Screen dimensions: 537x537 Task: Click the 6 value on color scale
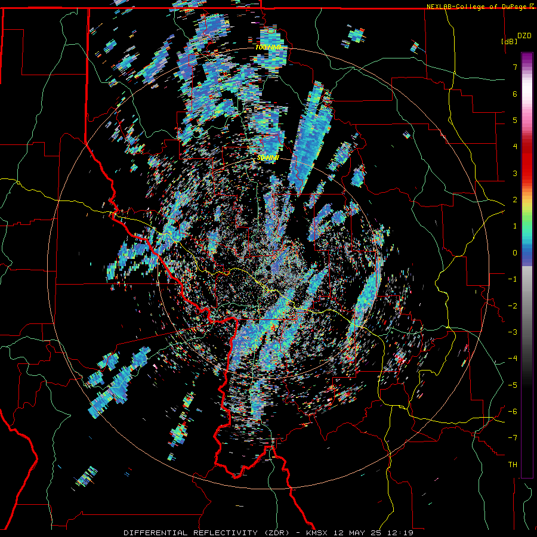(x=515, y=94)
